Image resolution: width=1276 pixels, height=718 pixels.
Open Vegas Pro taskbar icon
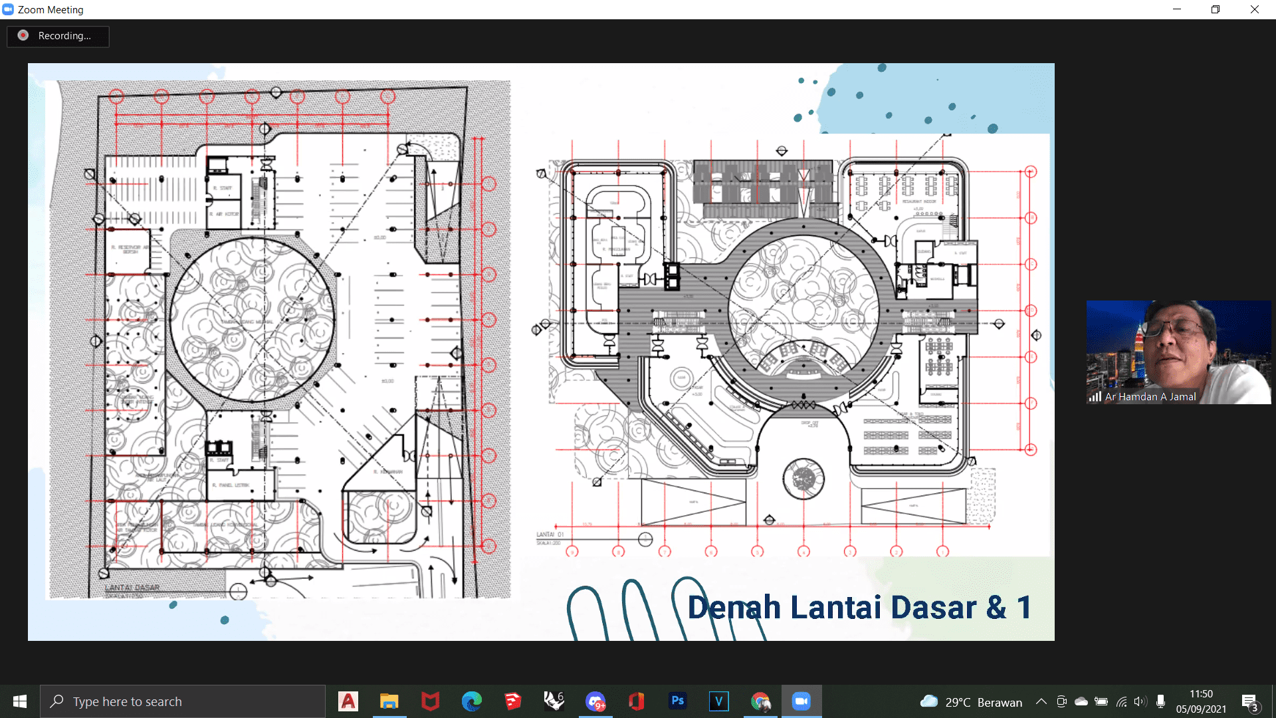coord(718,701)
